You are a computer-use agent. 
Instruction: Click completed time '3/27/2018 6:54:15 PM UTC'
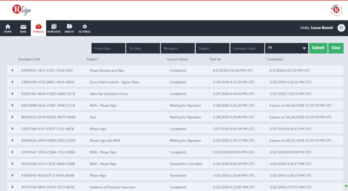pos(291,128)
